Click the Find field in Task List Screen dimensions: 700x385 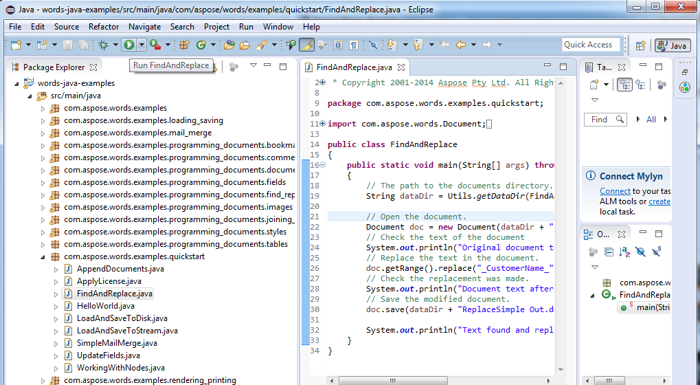point(605,120)
